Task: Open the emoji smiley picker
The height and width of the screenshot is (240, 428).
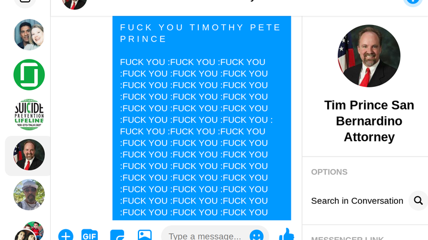Action: coord(257,235)
